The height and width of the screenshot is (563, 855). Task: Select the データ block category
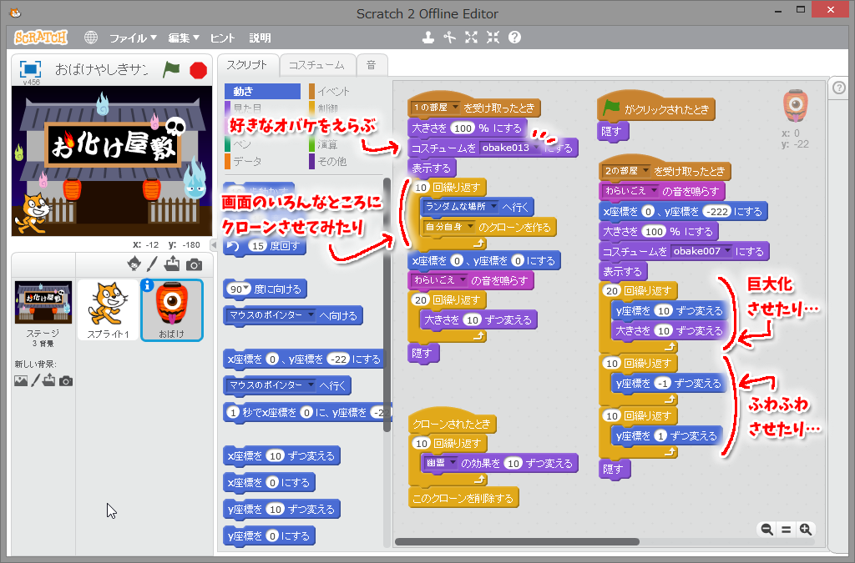[244, 162]
